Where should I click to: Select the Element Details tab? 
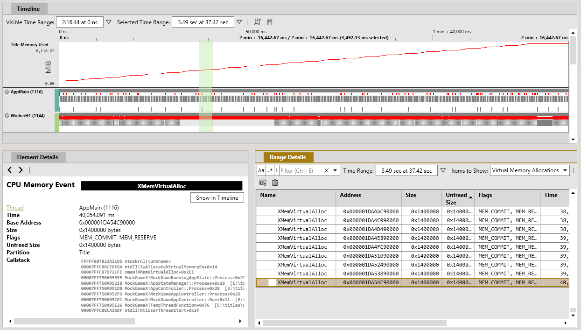point(39,157)
